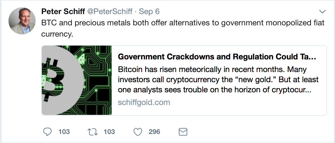Click the retweet arrows icon
The width and height of the screenshot is (335, 143).
(93, 131)
